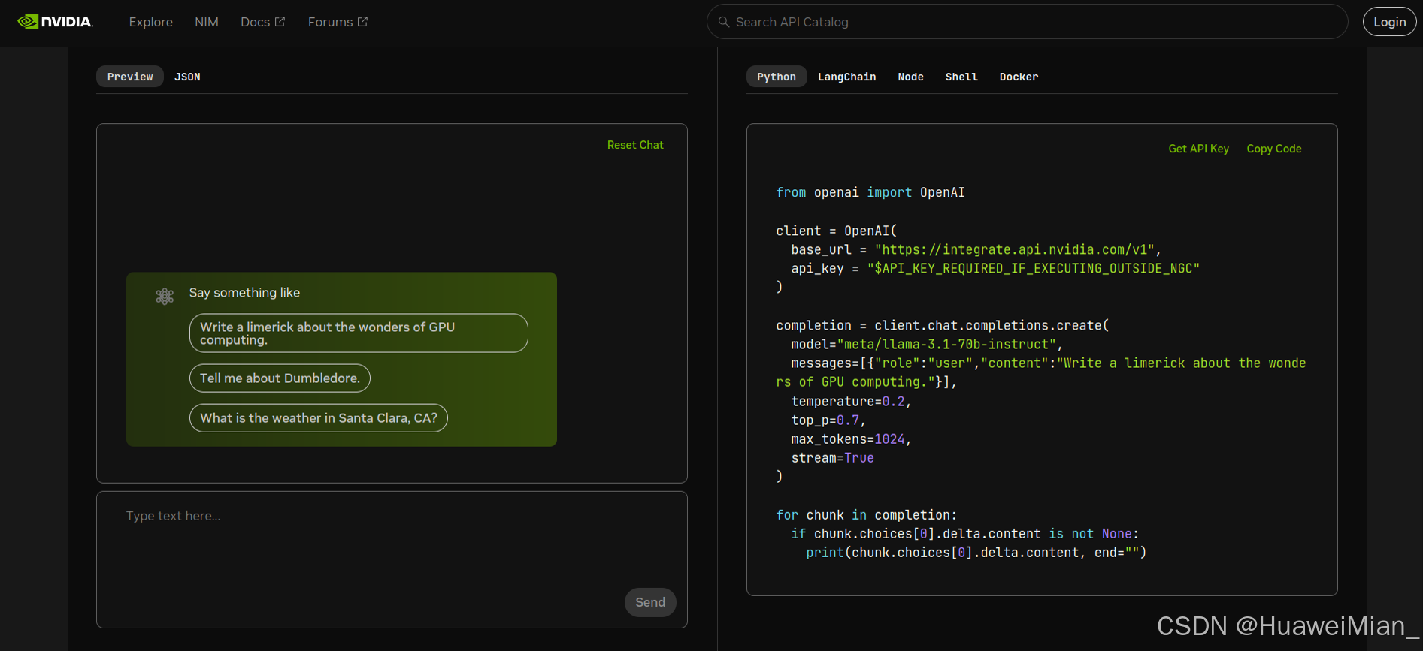Open the Docs link in header
Screen dimensions: 1423x651
coord(262,22)
